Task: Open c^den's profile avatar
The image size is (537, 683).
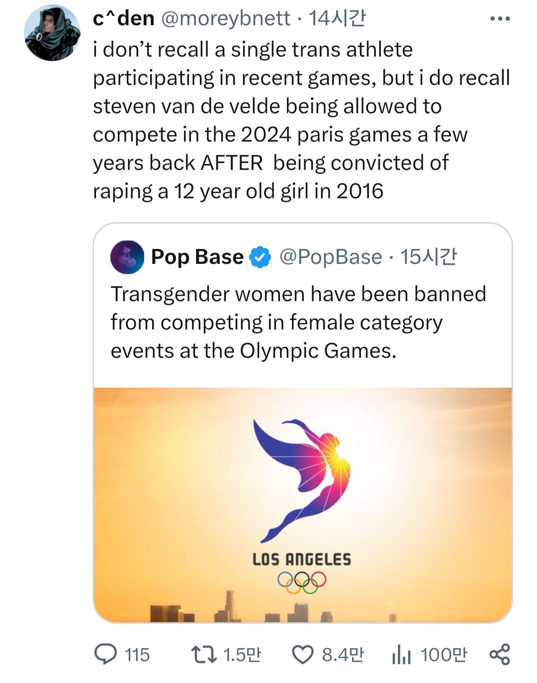Action: (52, 33)
